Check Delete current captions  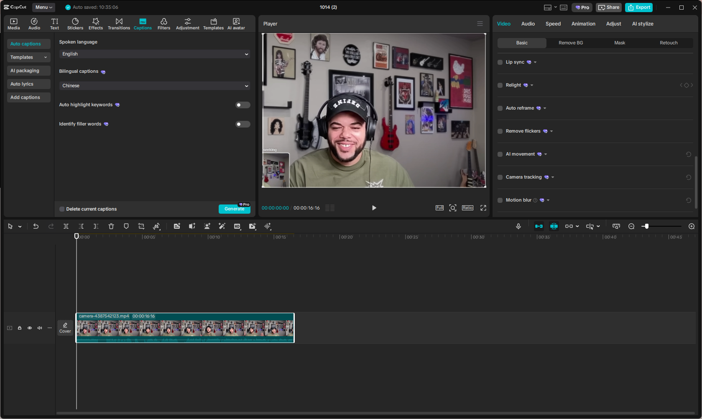tap(61, 209)
